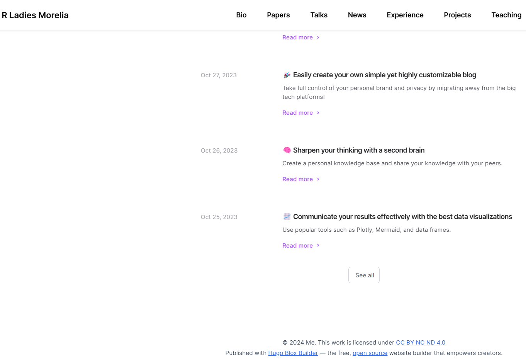Click the Oct 25, 2023 date
Screen dimensions: 526x360
(219, 217)
